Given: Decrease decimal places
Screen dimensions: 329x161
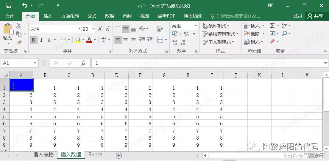Looking at the screenshot, I should point(183,42).
